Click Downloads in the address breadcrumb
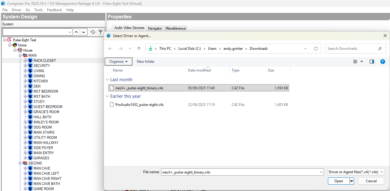Screen dimensions: 390x191 pos(259,49)
